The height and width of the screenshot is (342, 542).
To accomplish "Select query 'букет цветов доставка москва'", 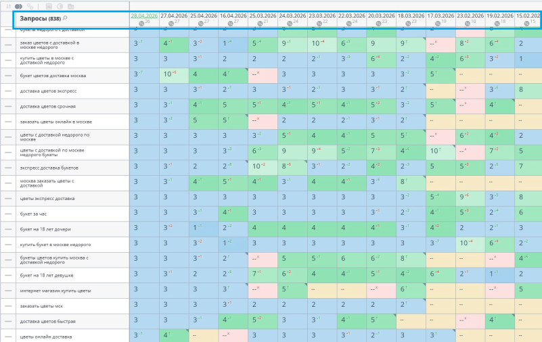I will coord(53,76).
